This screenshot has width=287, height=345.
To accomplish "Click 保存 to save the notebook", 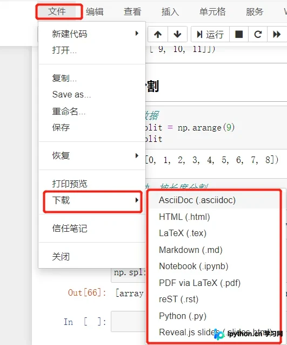I will click(x=92, y=127).
